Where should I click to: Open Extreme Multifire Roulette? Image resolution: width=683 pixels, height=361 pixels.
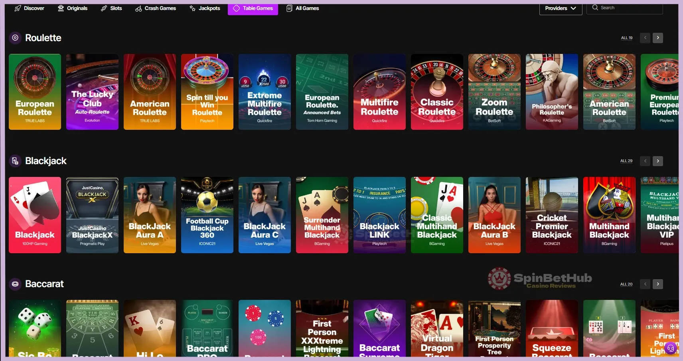pos(265,92)
